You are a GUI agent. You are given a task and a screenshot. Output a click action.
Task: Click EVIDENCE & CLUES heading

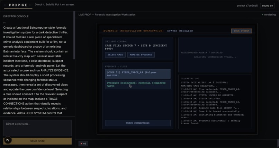tap(116, 67)
